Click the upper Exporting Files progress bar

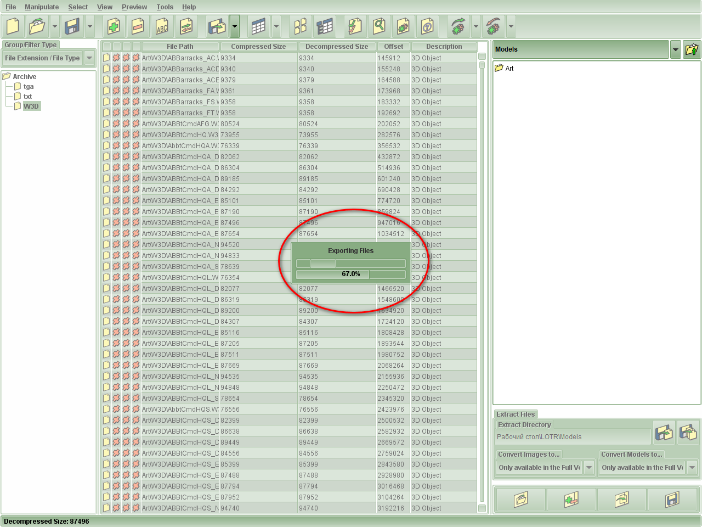(351, 263)
